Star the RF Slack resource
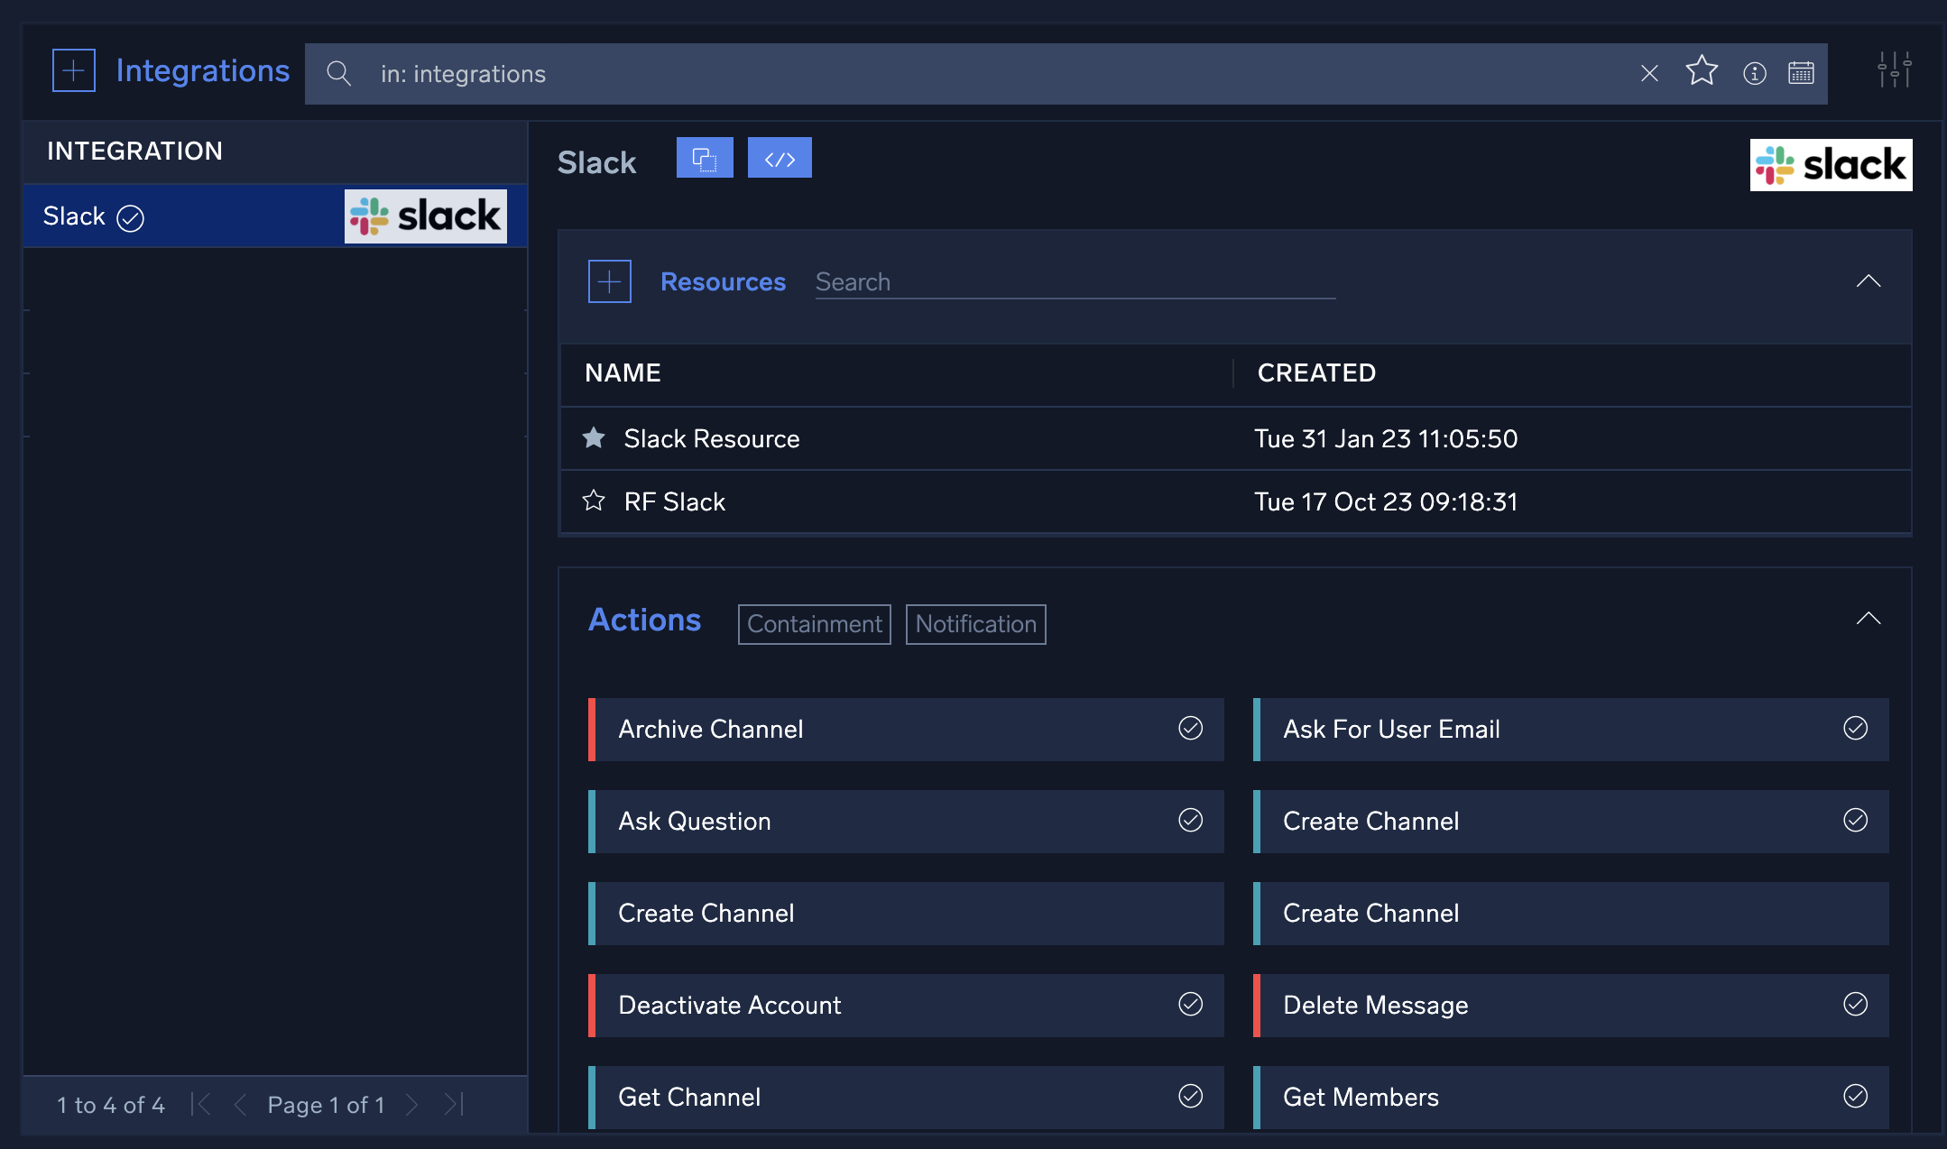 tap(594, 501)
